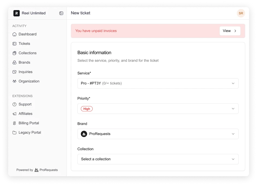This screenshot has height=185, width=257.
Task: Collapse the sidebar with the panel toggle icon
Action: [x=61, y=13]
